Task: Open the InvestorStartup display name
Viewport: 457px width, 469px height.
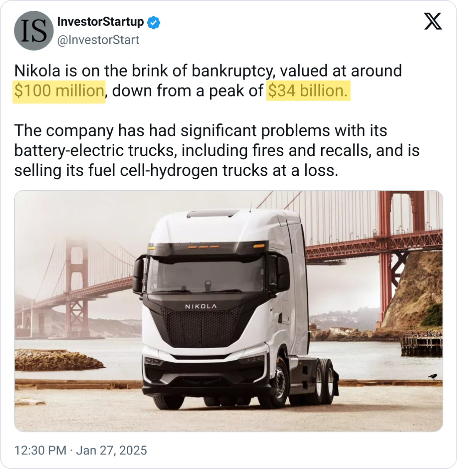Action: 100,22
